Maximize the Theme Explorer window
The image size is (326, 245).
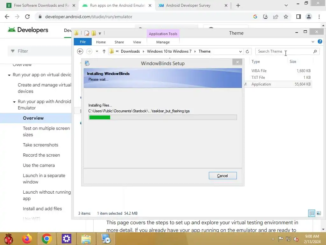click(x=305, y=32)
